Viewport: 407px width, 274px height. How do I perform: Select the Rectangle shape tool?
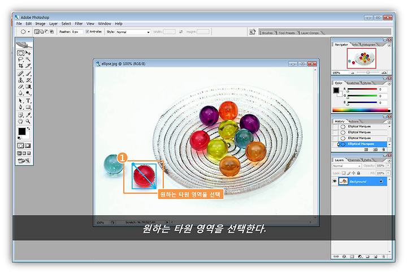tap(28, 107)
